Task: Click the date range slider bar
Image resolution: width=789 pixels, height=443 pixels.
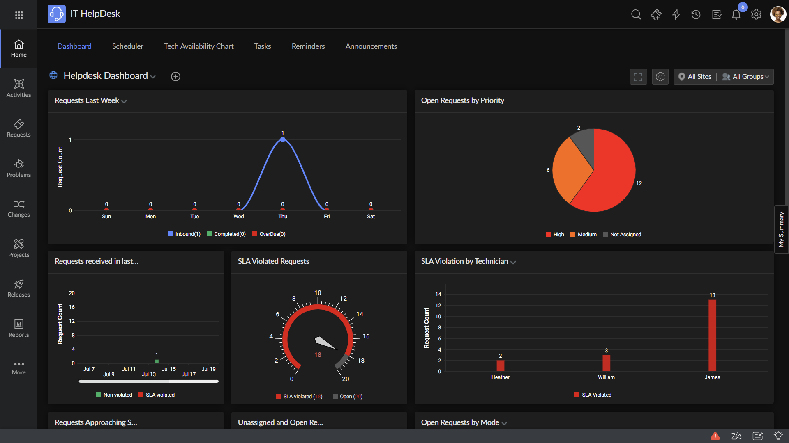Action: [x=148, y=381]
